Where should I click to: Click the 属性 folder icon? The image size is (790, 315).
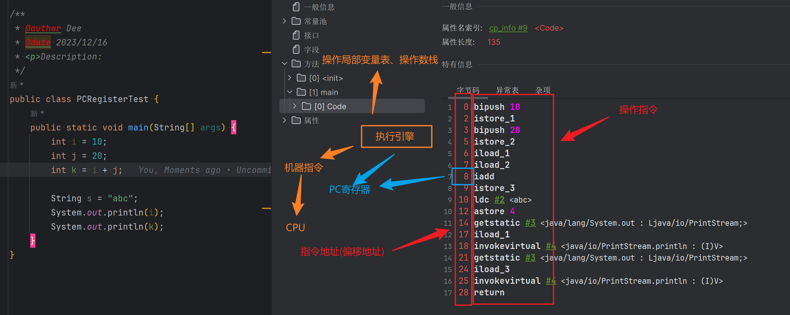[296, 120]
